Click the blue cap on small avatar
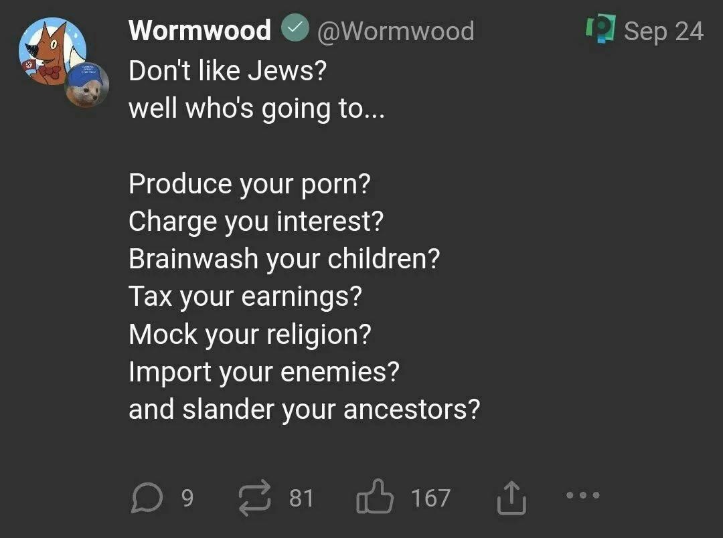723x538 pixels. (85, 74)
